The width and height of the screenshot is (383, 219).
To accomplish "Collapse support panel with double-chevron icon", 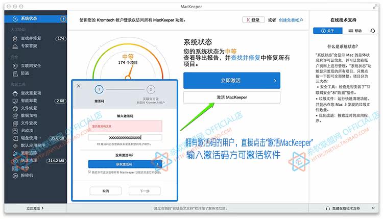I will pos(373,208).
